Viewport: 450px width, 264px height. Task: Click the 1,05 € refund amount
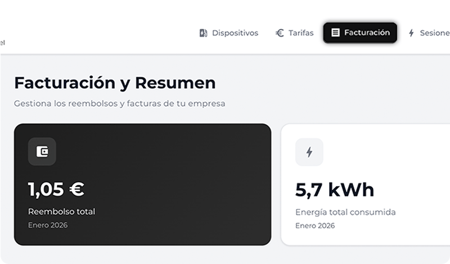point(56,189)
